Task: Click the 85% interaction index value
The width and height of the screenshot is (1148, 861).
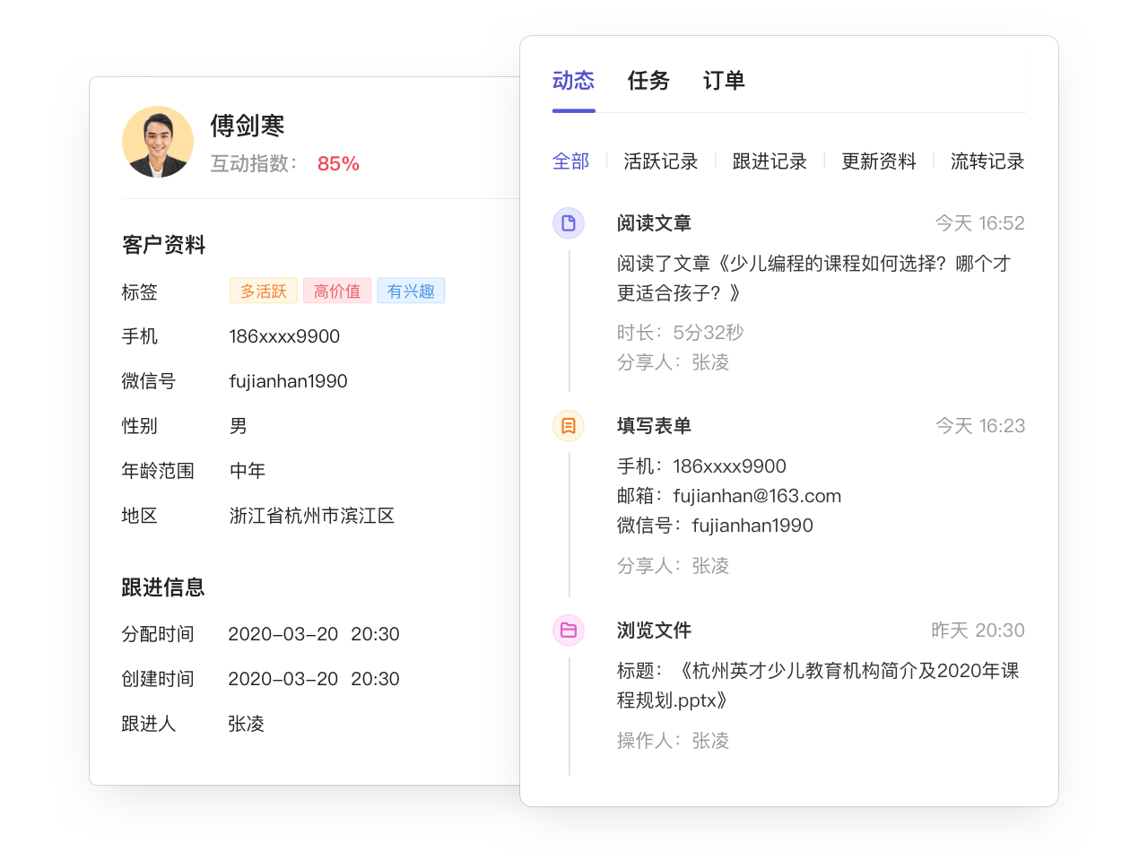Action: pyautogui.click(x=338, y=164)
